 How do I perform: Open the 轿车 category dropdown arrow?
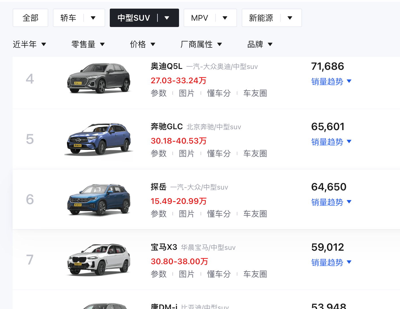coord(93,18)
